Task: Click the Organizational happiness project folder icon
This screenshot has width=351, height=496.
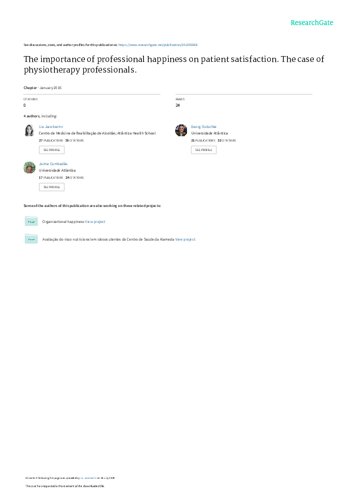Action: [31, 221]
